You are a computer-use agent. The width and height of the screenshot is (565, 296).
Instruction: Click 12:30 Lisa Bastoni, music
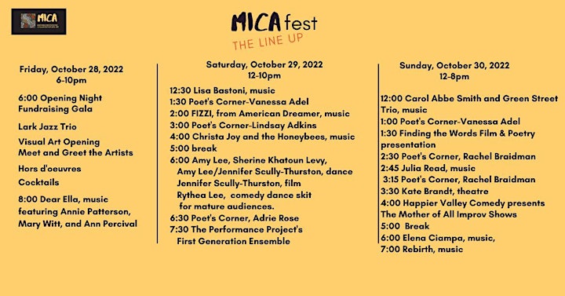click(222, 90)
